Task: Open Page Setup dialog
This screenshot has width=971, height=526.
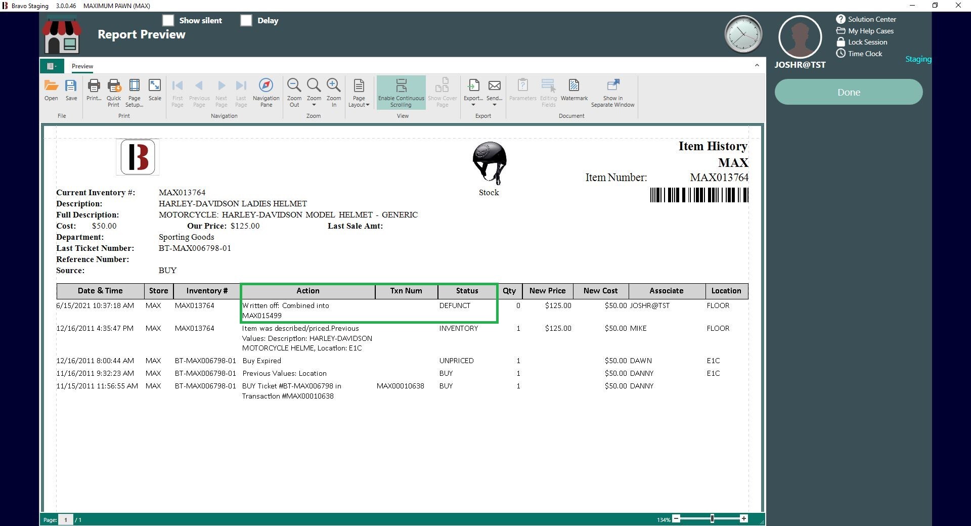Action: tap(135, 93)
